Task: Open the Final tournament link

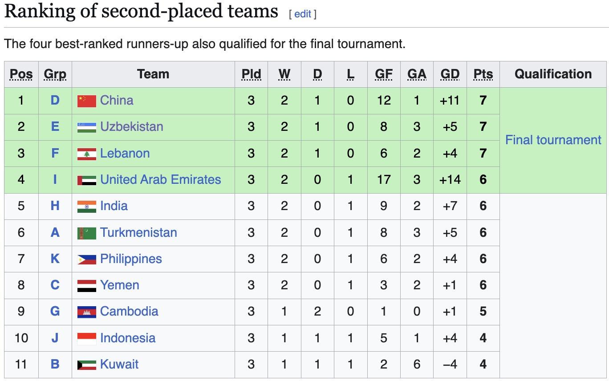Action: (553, 140)
